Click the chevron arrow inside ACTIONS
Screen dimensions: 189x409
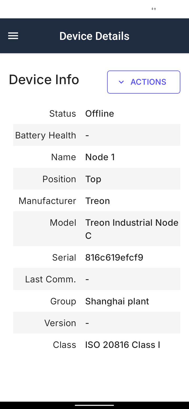[121, 82]
